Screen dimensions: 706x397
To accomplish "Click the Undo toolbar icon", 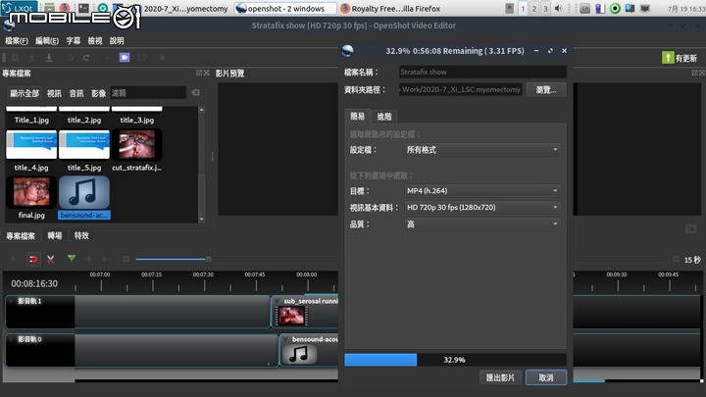I will point(70,58).
